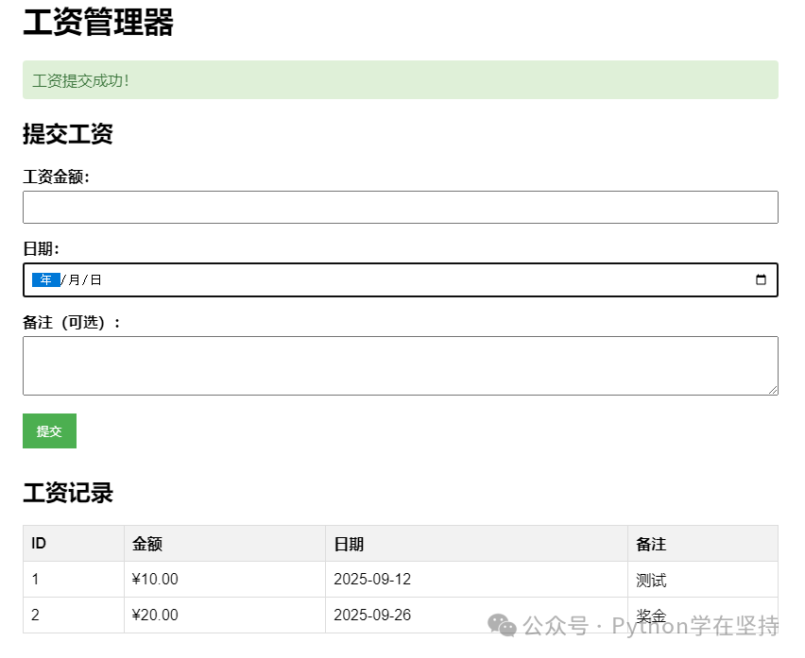The image size is (805, 658).
Task: Click the WeChat logo in the watermark
Action: click(x=502, y=625)
